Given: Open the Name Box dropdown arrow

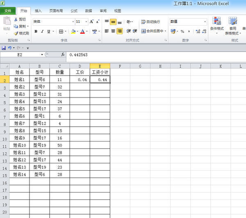Looking at the screenshot, I should (42, 54).
